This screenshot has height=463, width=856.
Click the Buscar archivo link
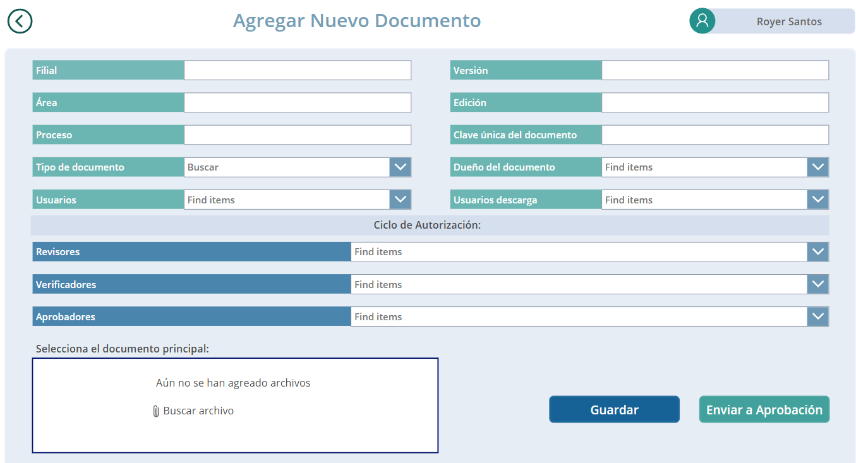(198, 411)
